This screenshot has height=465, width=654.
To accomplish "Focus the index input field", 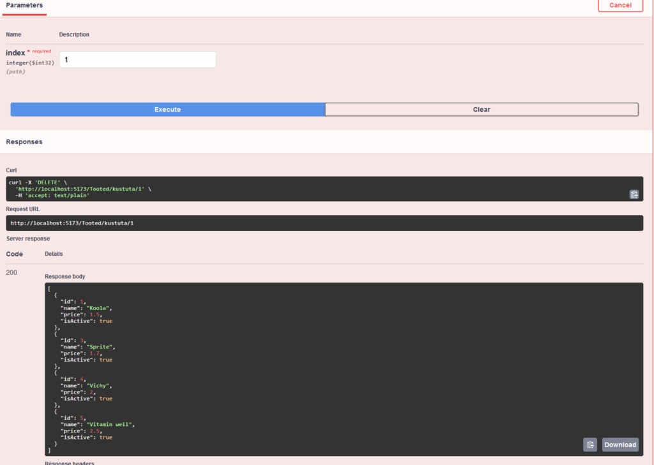I will pyautogui.click(x=138, y=59).
